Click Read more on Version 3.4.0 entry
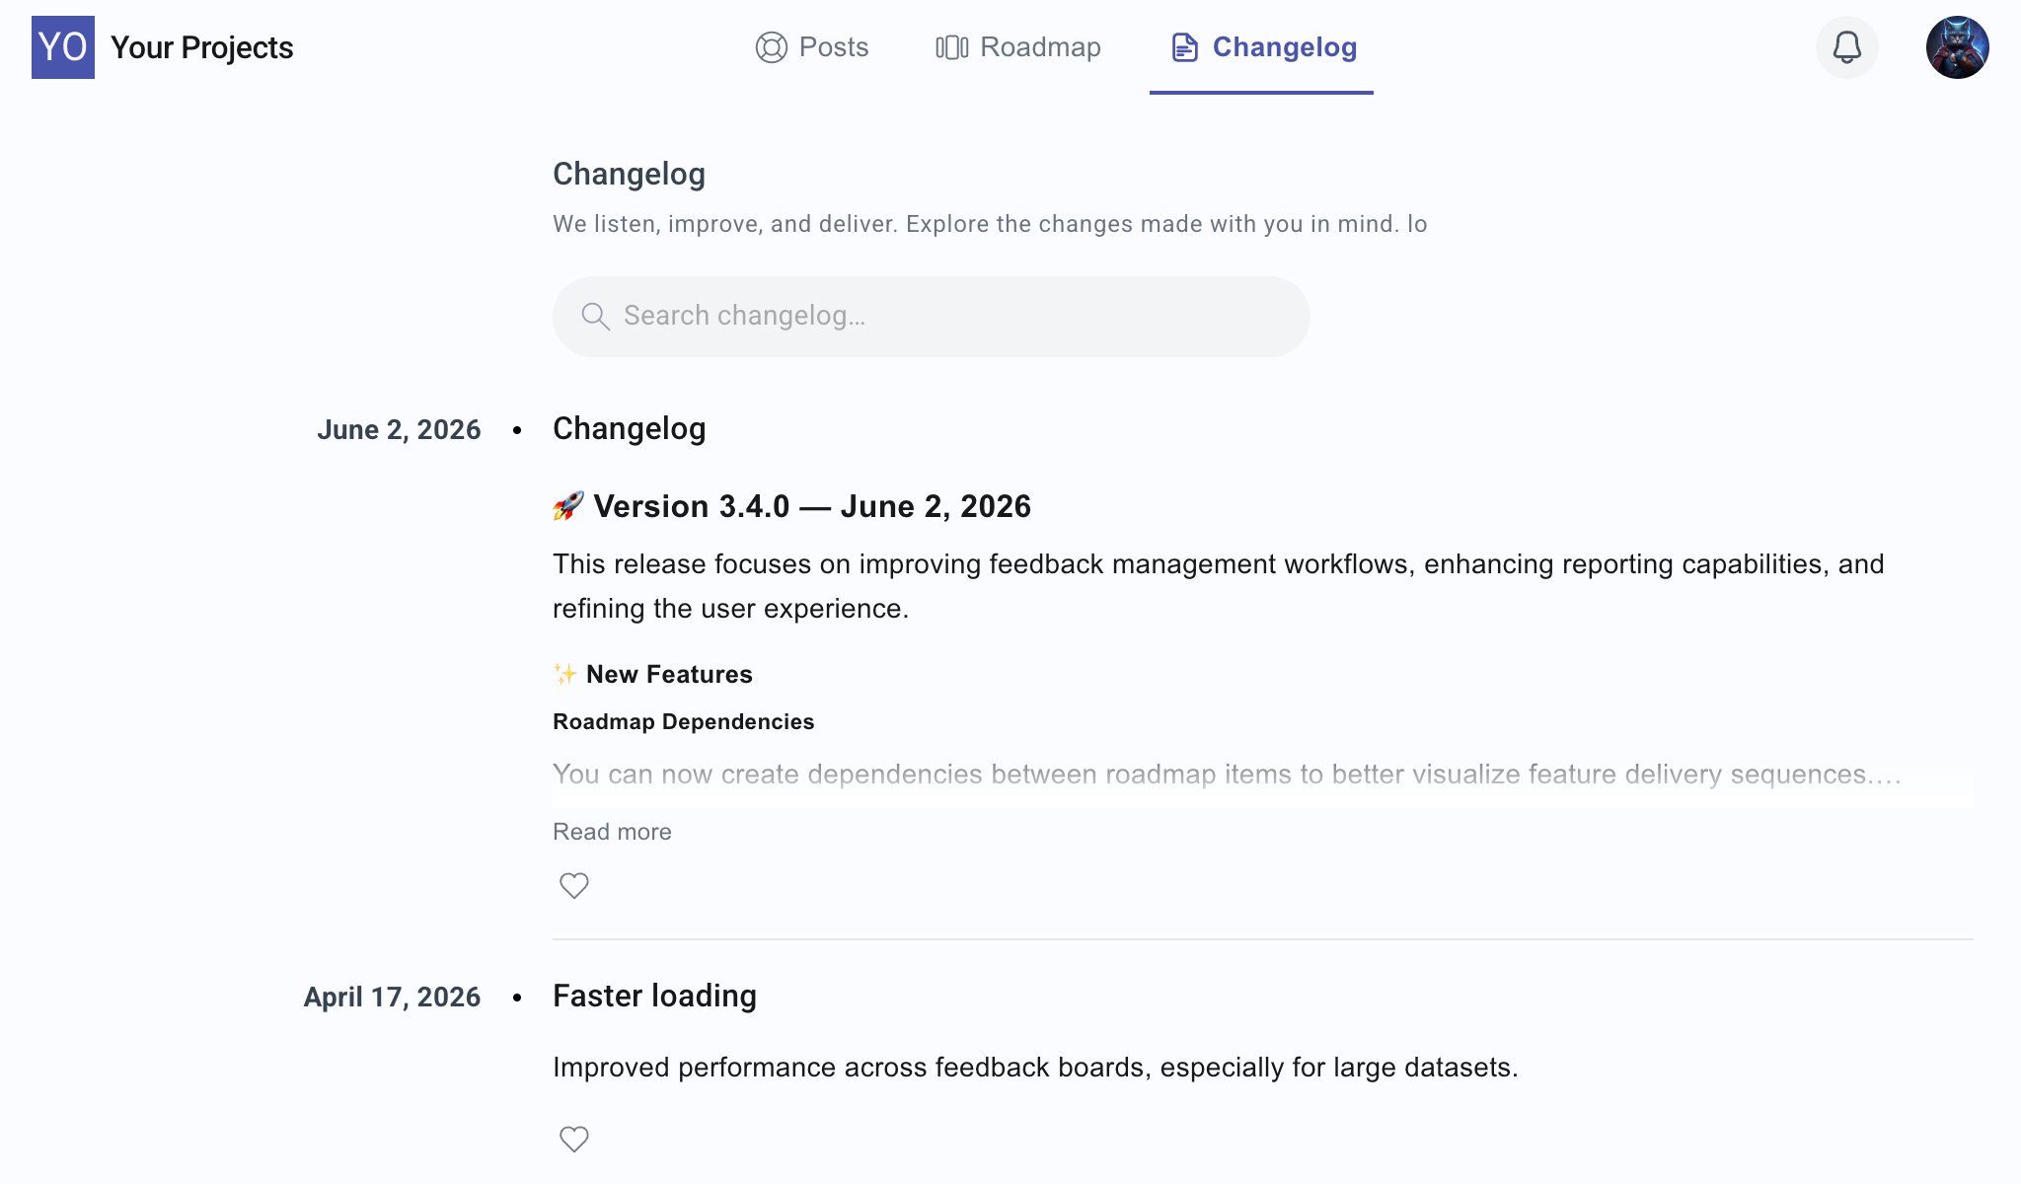This screenshot has height=1184, width=2021. 612,832
